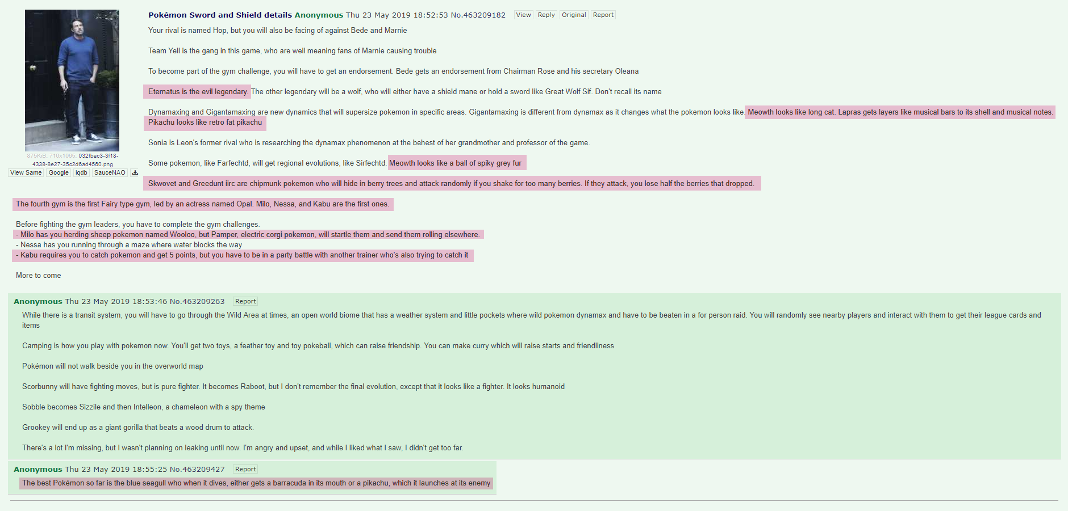Click Reply button on original post
The width and height of the screenshot is (1068, 511).
546,15
